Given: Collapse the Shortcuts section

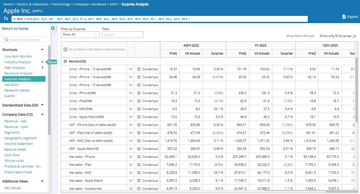Looking at the screenshot, I should (x=42, y=50).
